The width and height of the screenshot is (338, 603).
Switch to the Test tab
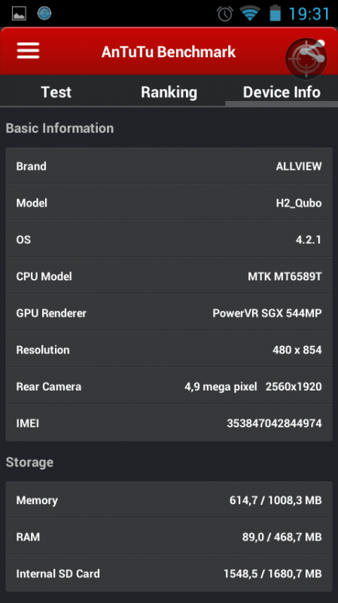[56, 92]
